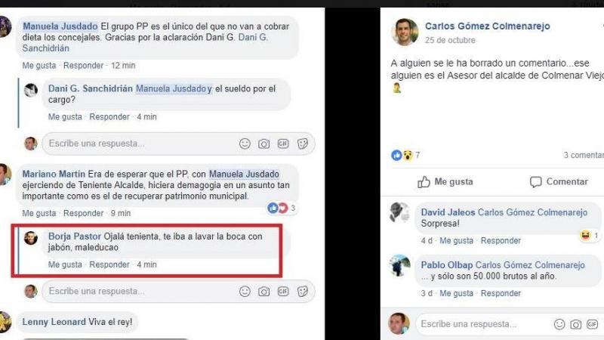Show reactions on Mariano Martín's comment
604x340 pixels.
(282, 209)
